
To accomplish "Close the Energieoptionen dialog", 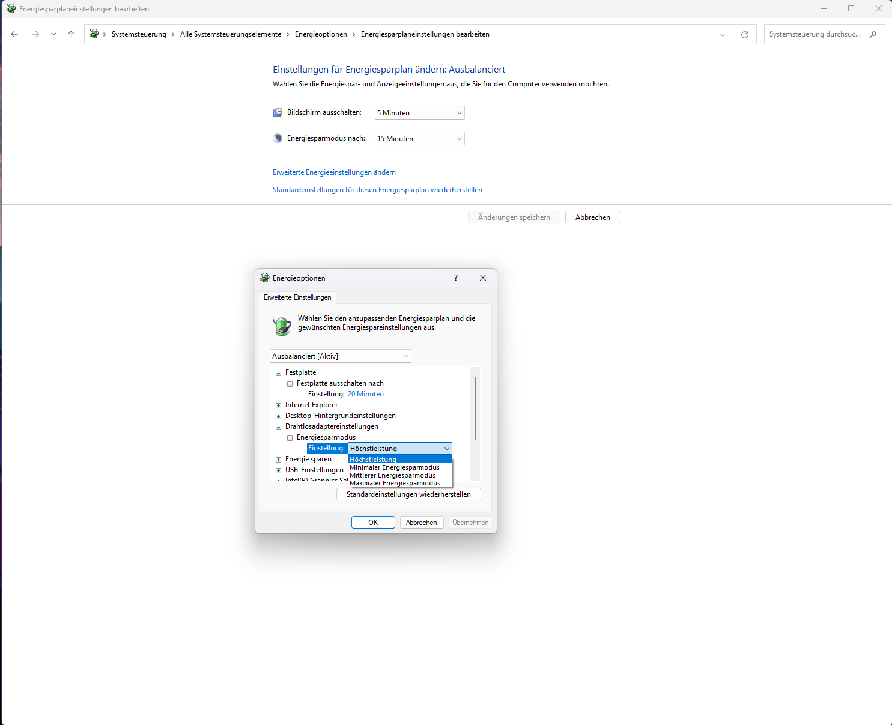I will tap(483, 278).
